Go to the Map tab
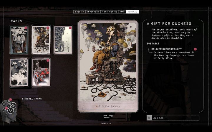 [122, 12]
